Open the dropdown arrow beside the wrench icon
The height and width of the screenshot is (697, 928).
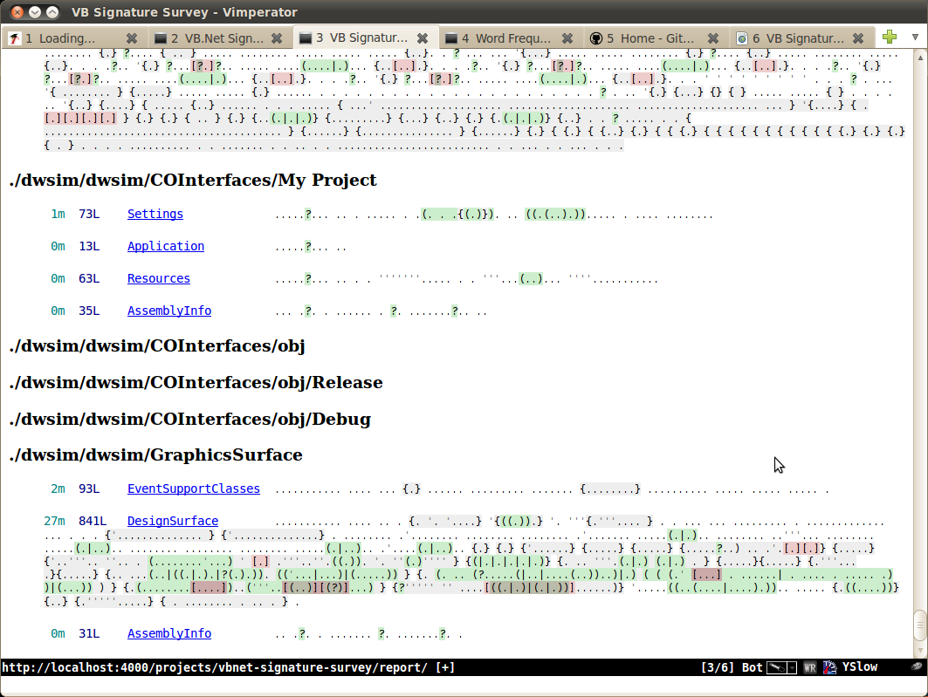(x=792, y=667)
